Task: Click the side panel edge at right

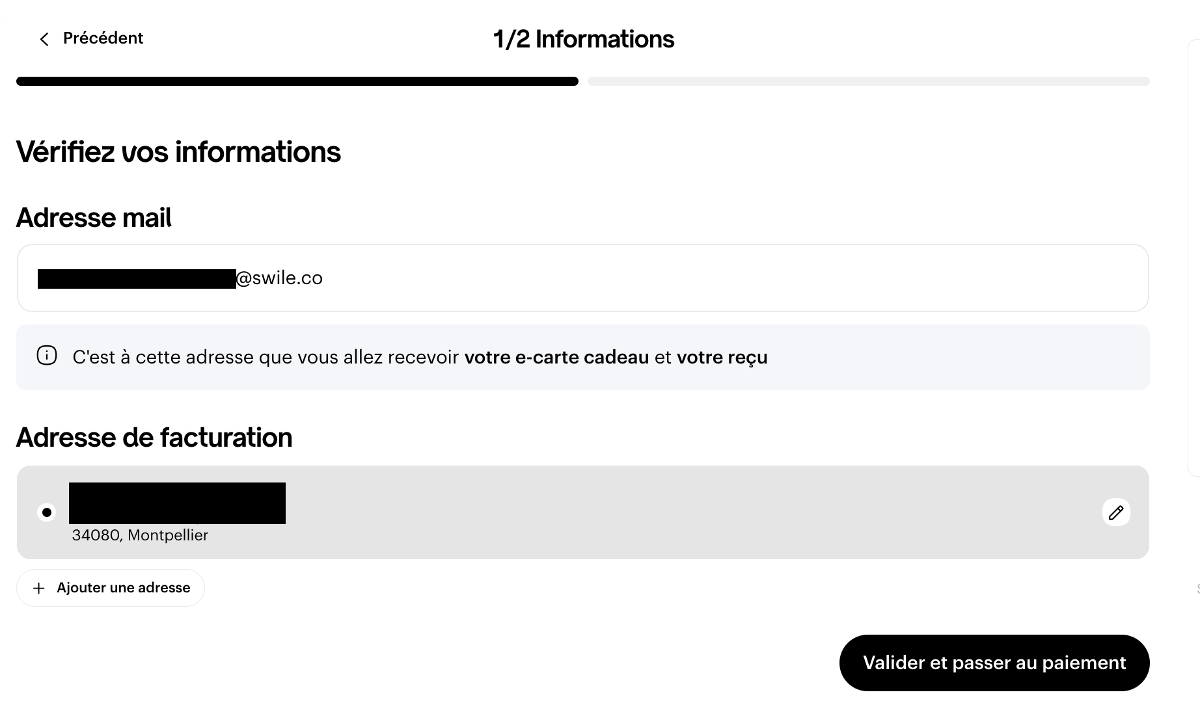Action: [1193, 260]
